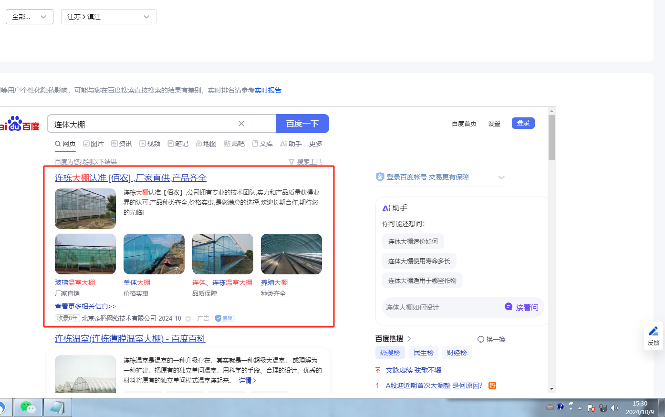Image resolution: width=665 pixels, height=417 pixels.
Task: Open the 江苏 > 镇江 region dropdown
Action: click(108, 17)
